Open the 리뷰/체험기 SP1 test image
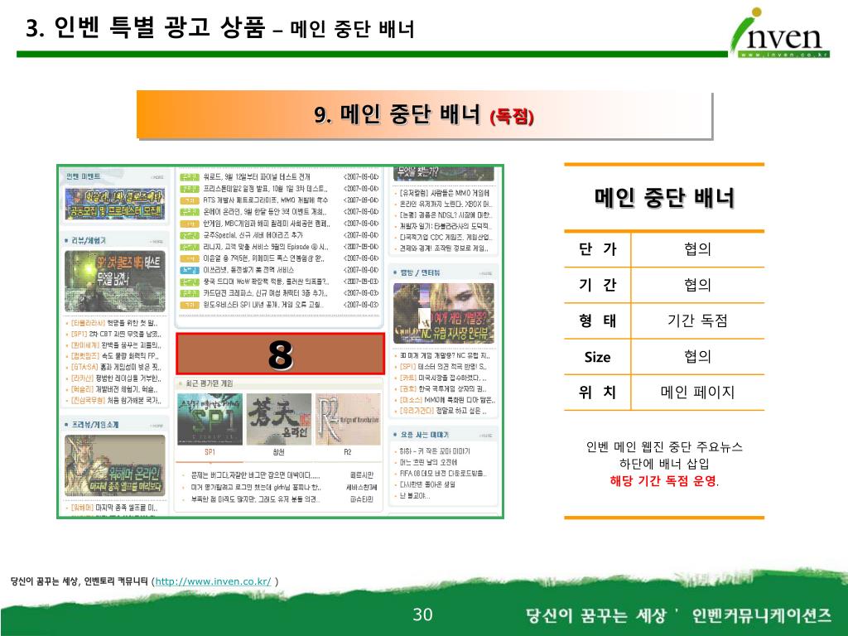 (x=114, y=281)
